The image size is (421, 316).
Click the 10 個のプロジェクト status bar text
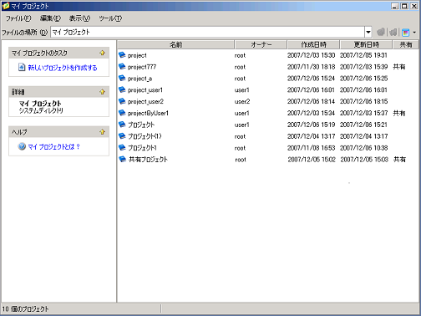click(25, 309)
